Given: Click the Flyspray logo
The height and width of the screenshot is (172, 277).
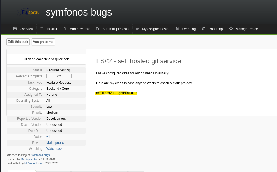Looking at the screenshot, I should (27, 12).
